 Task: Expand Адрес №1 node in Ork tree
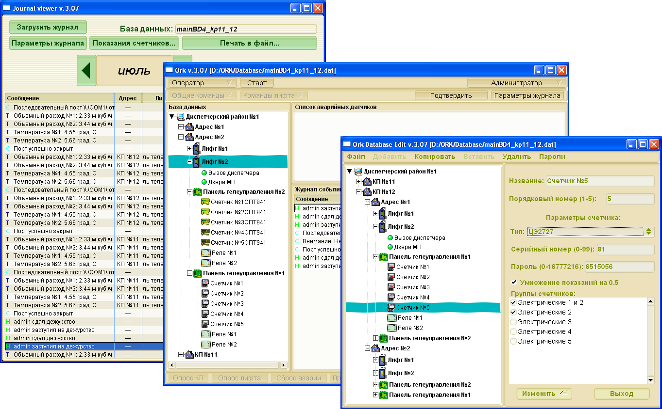coord(181,127)
